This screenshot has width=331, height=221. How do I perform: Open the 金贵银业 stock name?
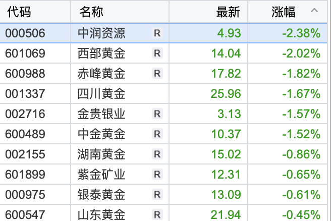[101, 114]
